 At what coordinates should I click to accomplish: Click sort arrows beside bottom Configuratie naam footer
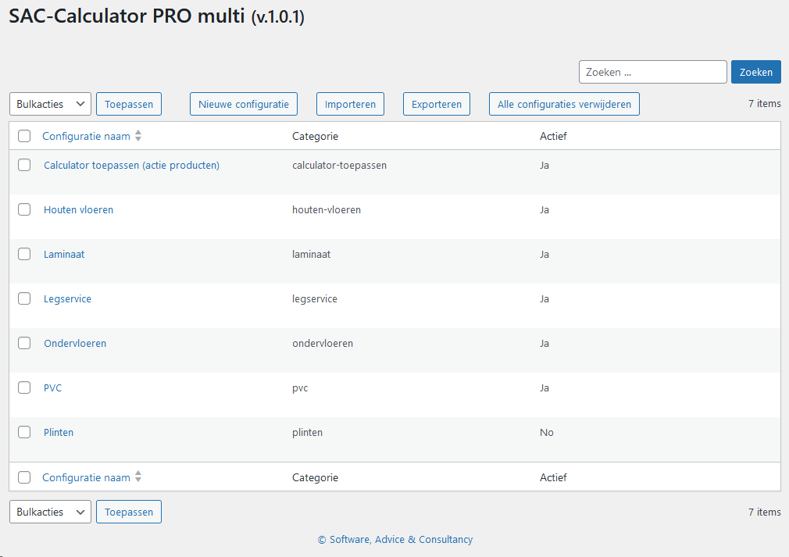pos(138,477)
